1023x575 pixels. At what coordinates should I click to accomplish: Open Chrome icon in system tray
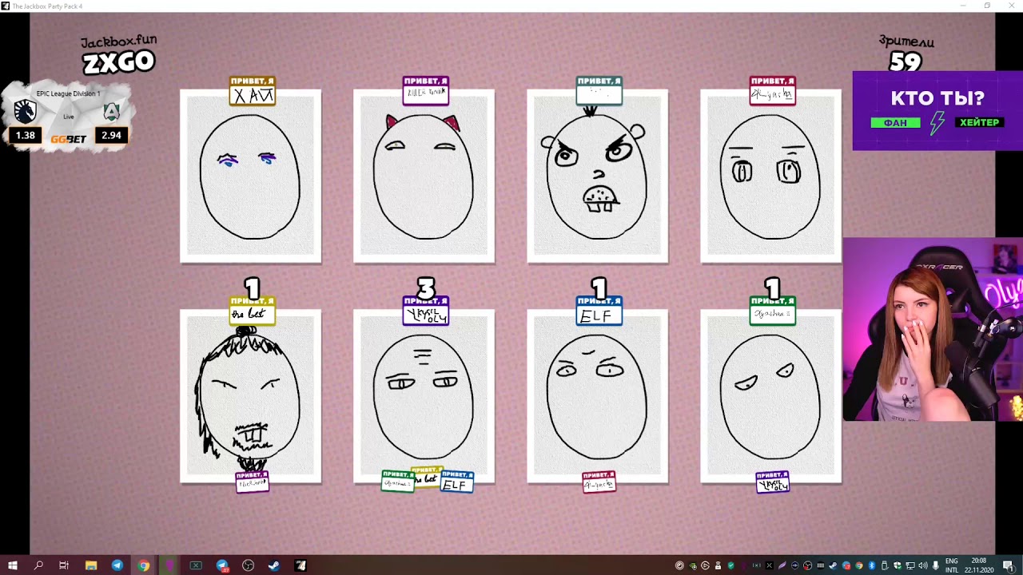(x=859, y=565)
